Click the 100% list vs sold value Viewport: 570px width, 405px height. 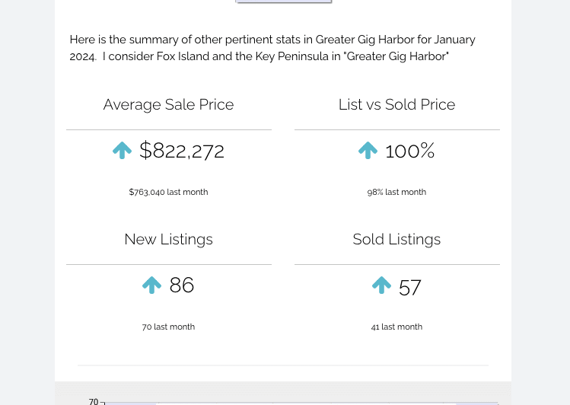[409, 151]
